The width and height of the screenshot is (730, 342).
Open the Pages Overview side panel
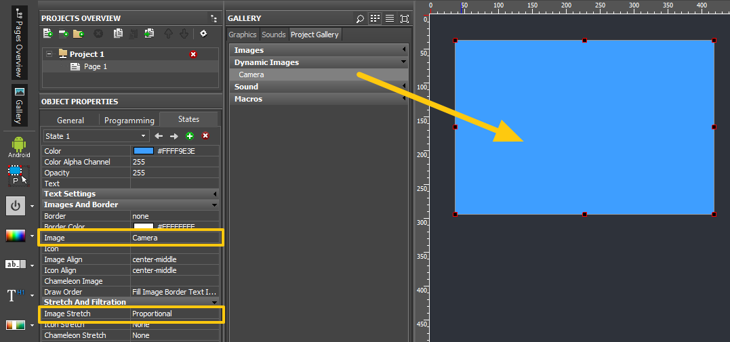[19, 44]
